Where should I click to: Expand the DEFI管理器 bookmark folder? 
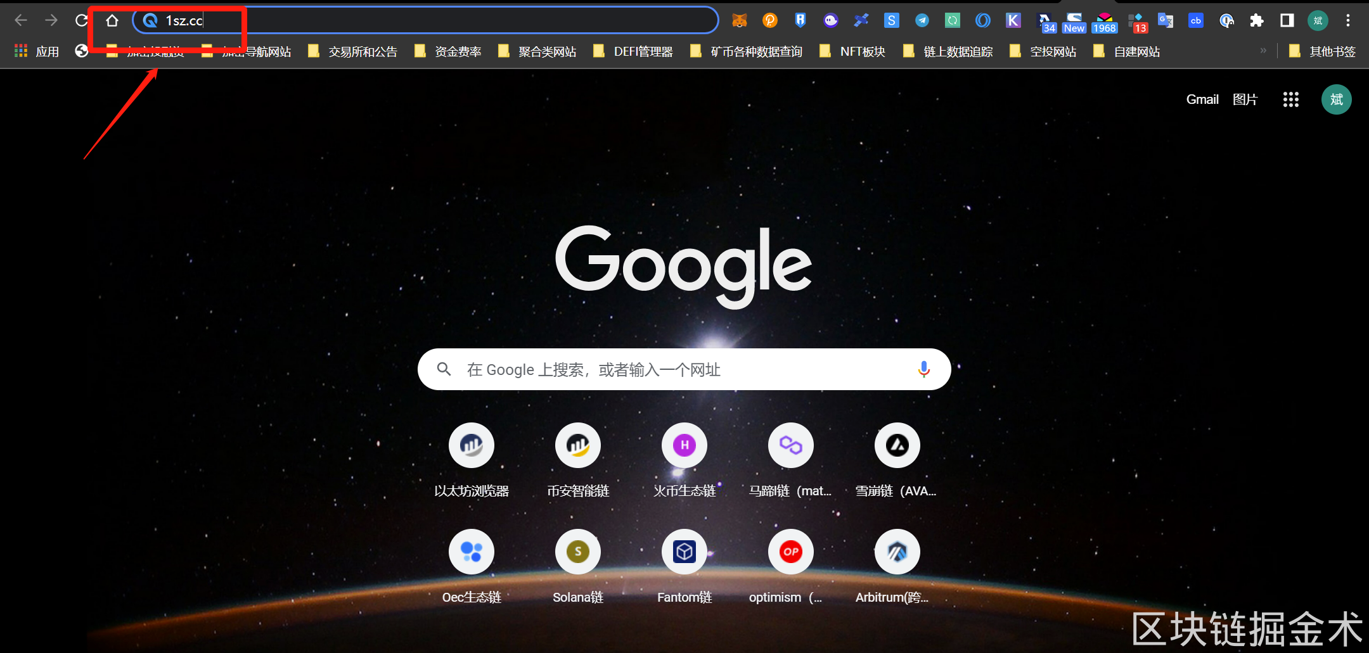(633, 51)
